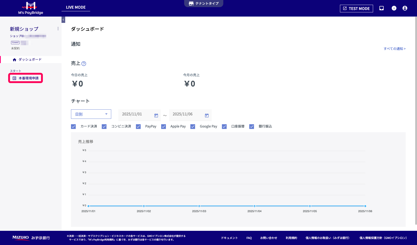This screenshot has height=245, width=417.
Task: Open the user account profile icon
Action: tap(405, 8)
